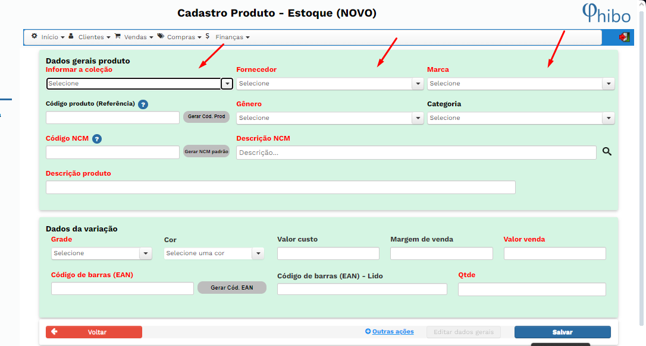Expand the Categoria dropdown

pyautogui.click(x=520, y=118)
